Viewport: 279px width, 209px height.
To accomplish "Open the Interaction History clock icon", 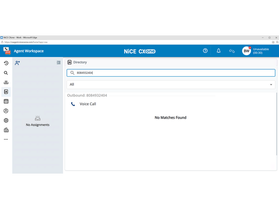I will pyautogui.click(x=6, y=63).
